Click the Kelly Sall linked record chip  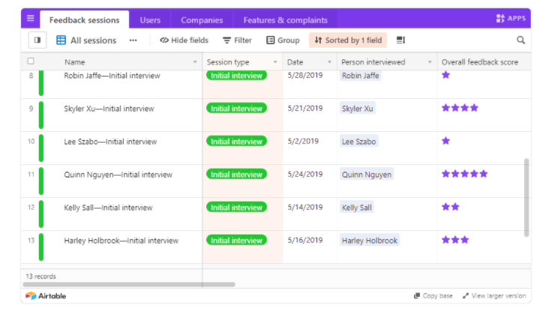pyautogui.click(x=357, y=208)
